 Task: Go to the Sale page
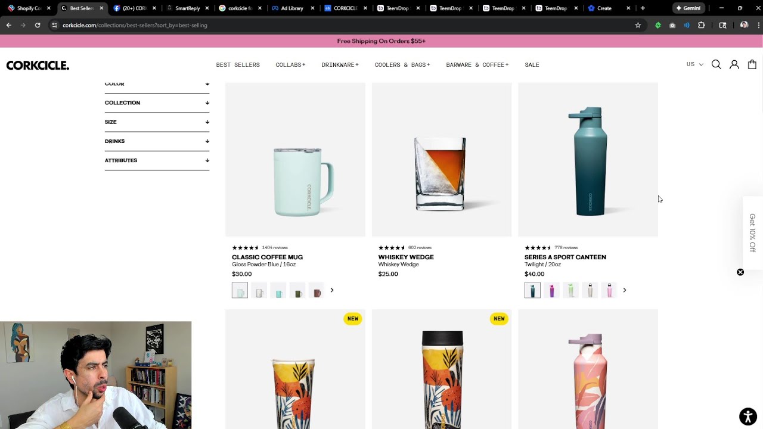(532, 65)
